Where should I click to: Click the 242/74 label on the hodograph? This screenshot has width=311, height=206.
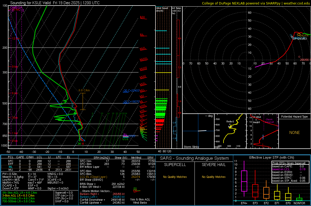pos(304,36)
